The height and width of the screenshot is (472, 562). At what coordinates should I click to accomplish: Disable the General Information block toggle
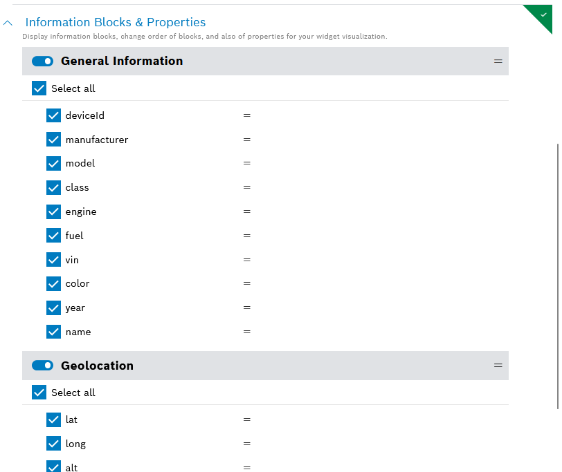coord(43,61)
